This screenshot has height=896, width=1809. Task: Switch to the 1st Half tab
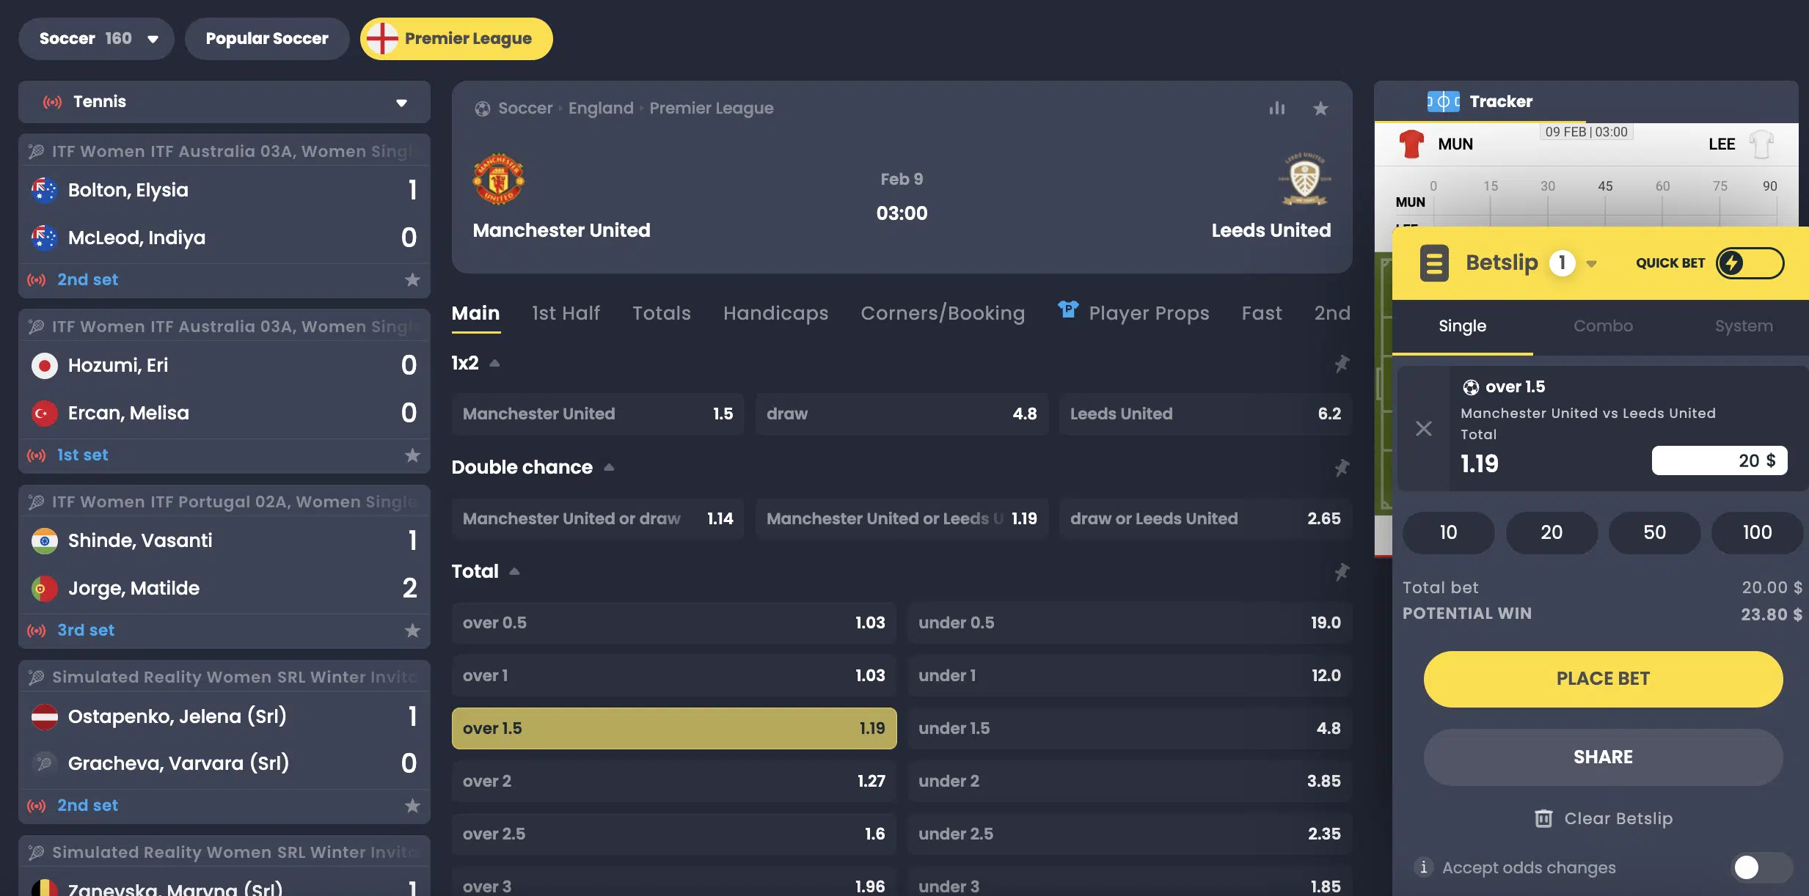pos(566,313)
